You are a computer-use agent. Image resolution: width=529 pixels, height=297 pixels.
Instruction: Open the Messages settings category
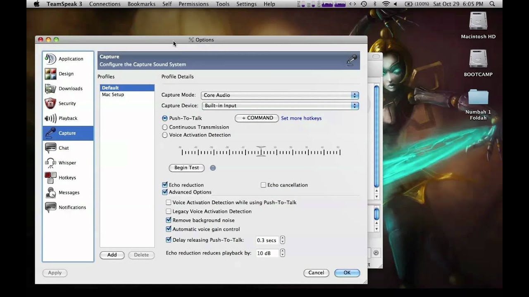68,193
